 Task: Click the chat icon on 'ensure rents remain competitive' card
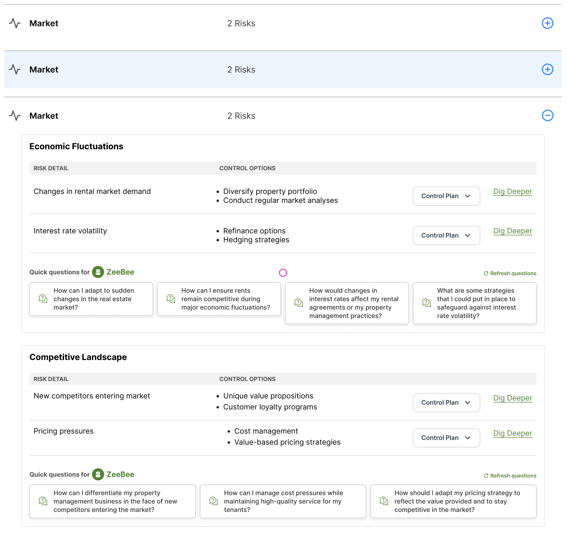point(171,299)
